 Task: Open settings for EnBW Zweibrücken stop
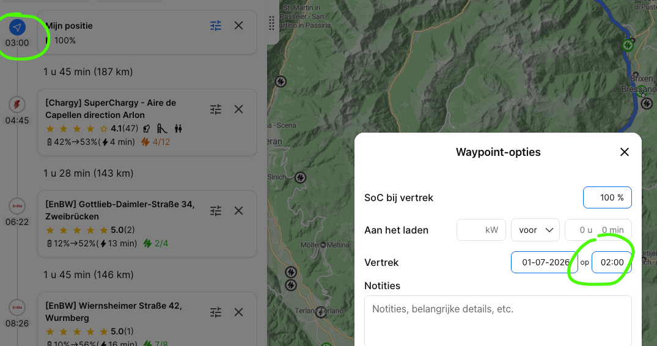[216, 211]
